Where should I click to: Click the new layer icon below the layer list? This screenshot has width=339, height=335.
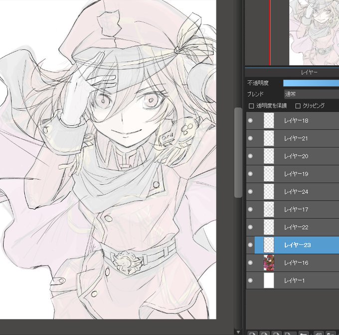point(253,333)
